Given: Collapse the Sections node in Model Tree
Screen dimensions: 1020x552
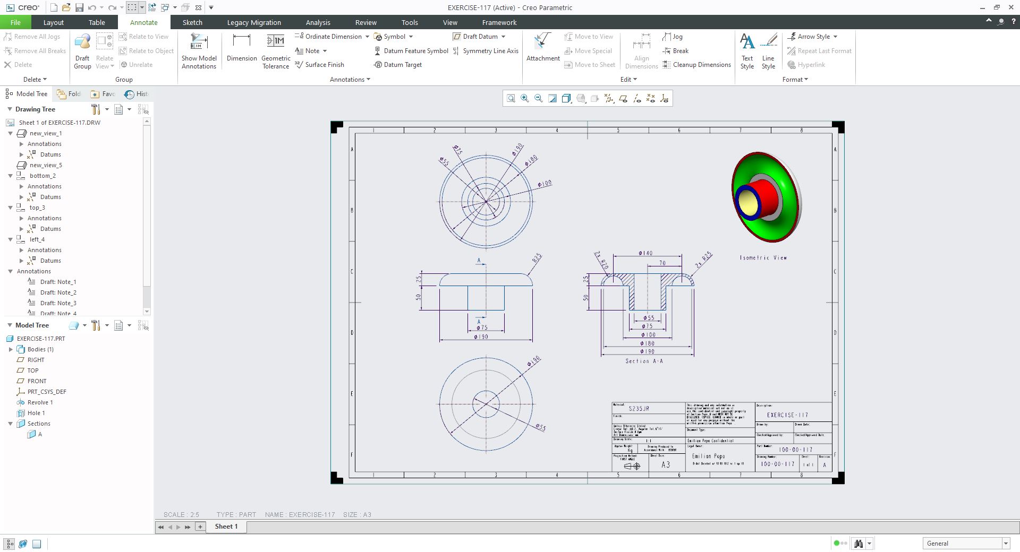Looking at the screenshot, I should [x=10, y=424].
